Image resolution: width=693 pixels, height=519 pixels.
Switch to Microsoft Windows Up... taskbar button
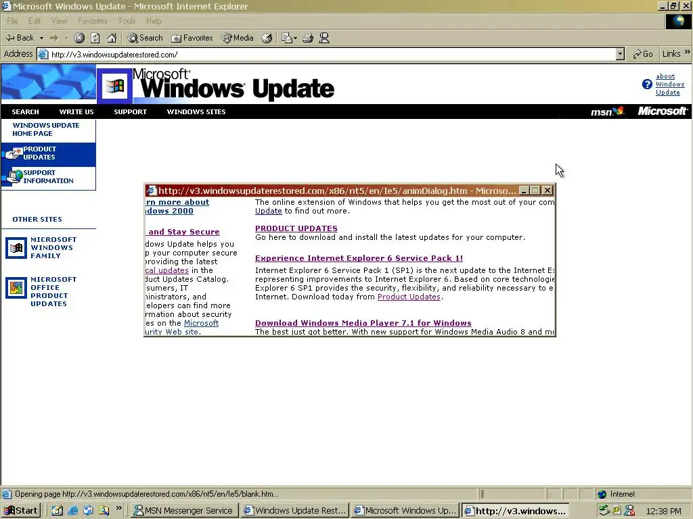405,511
